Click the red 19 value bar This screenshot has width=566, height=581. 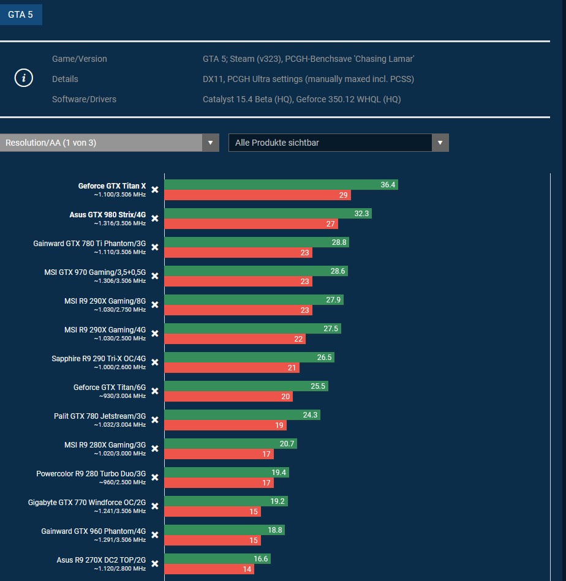(225, 425)
